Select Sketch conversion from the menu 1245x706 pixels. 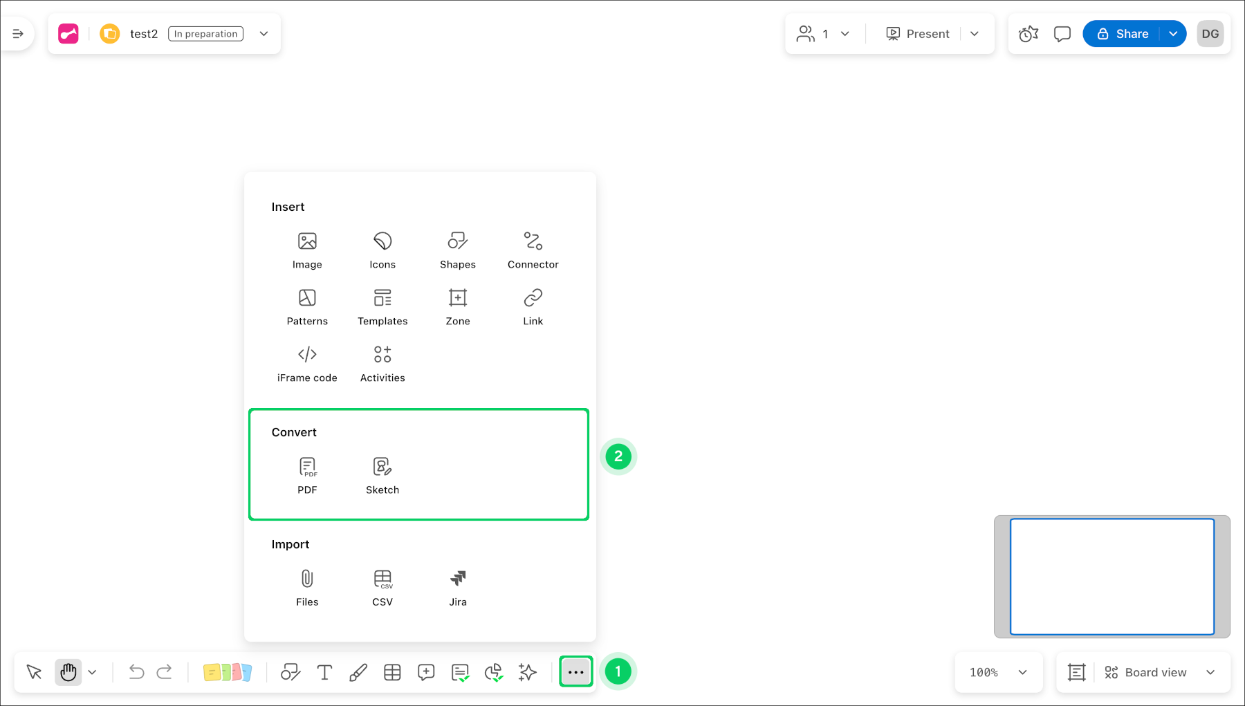tap(382, 474)
